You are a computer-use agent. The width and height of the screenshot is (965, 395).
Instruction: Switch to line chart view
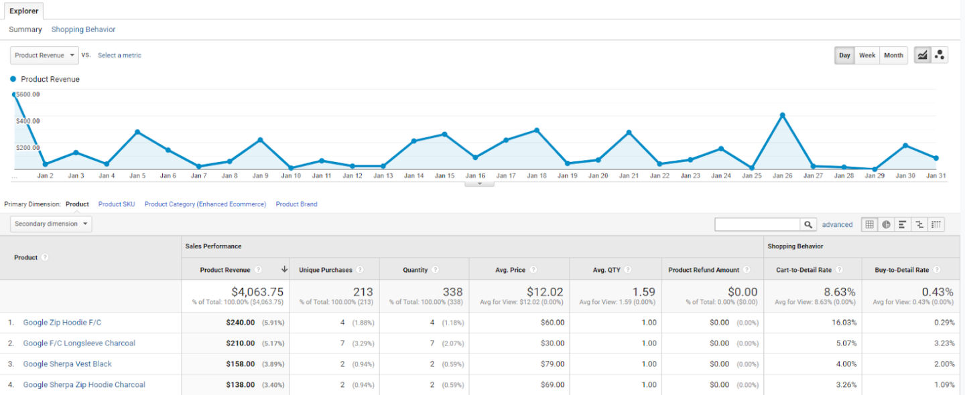pos(923,56)
